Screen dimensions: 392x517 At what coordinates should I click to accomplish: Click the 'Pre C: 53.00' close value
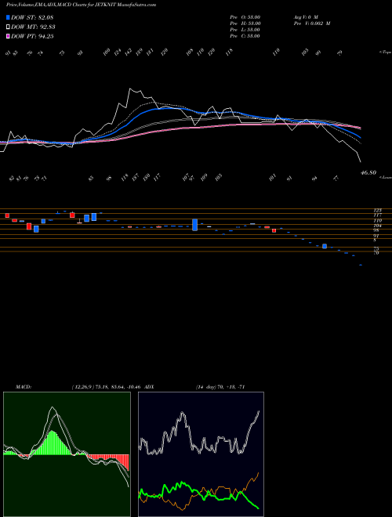(x=245, y=36)
